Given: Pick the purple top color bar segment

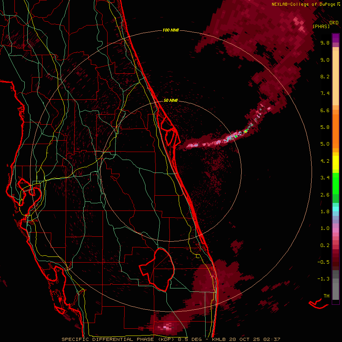Looking at the screenshot, I should coord(336,38).
